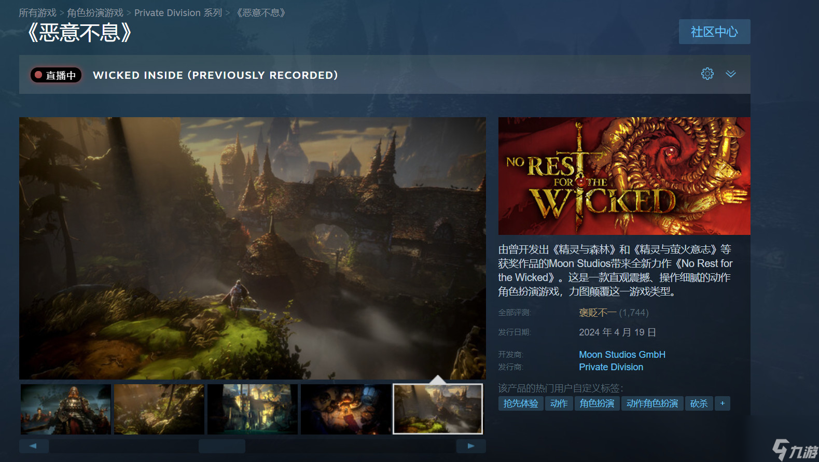
Task: Select the 抢先体验 tag
Action: [x=521, y=403]
